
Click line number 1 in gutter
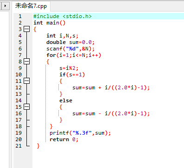20,16
